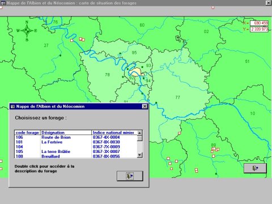Select the green forage dot at the bottom of department 89

click(216, 173)
